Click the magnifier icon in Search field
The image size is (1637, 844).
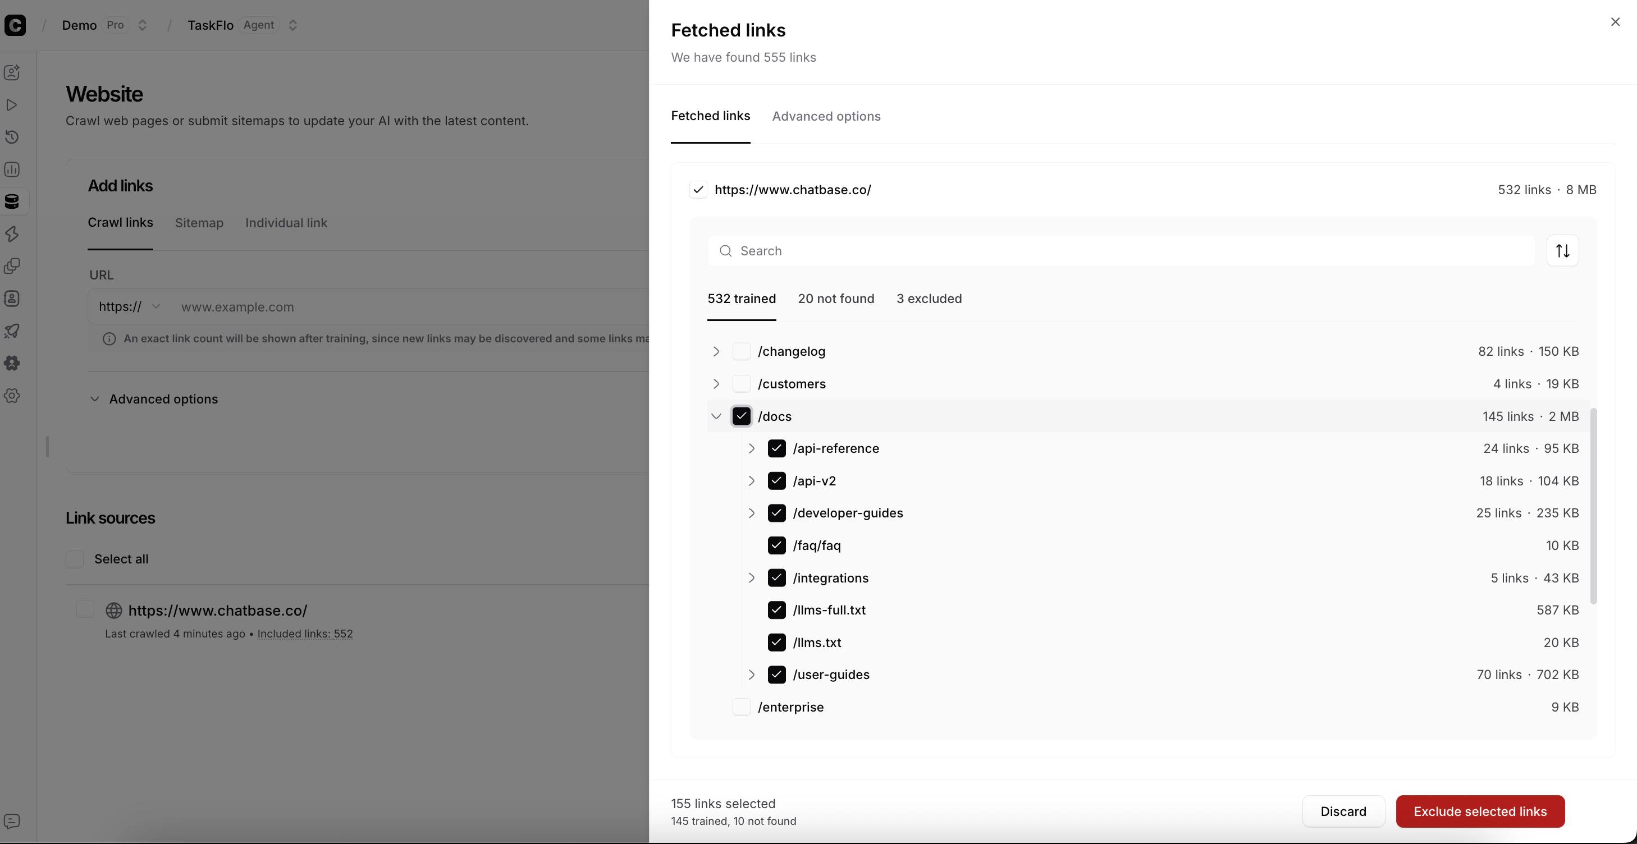coord(726,251)
